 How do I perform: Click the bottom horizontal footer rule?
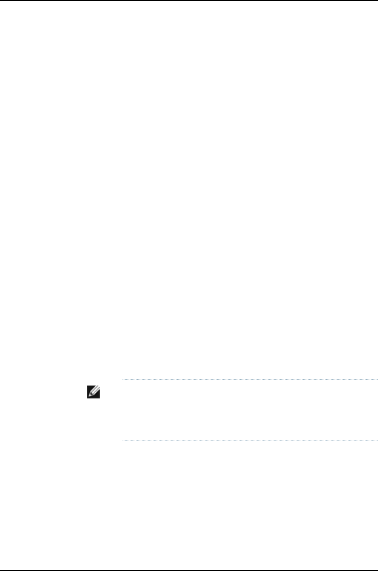click(189, 570)
